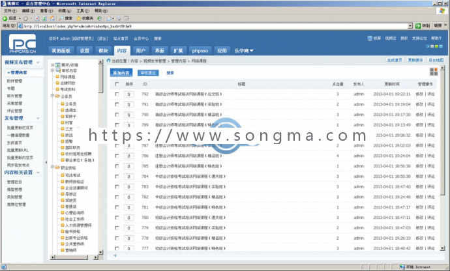Click the sort order field of row 792
450x271 pixels.
coord(129,94)
